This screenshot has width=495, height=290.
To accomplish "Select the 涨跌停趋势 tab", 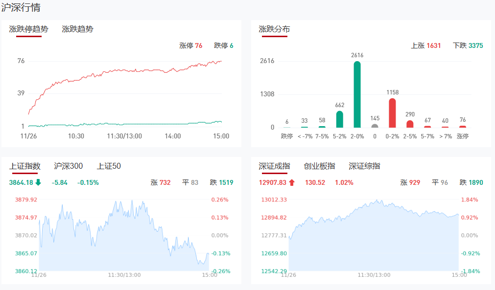I will 28,29.
